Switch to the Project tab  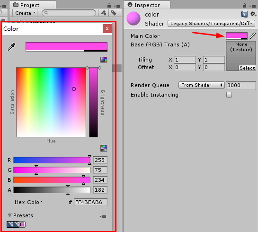click(33, 5)
